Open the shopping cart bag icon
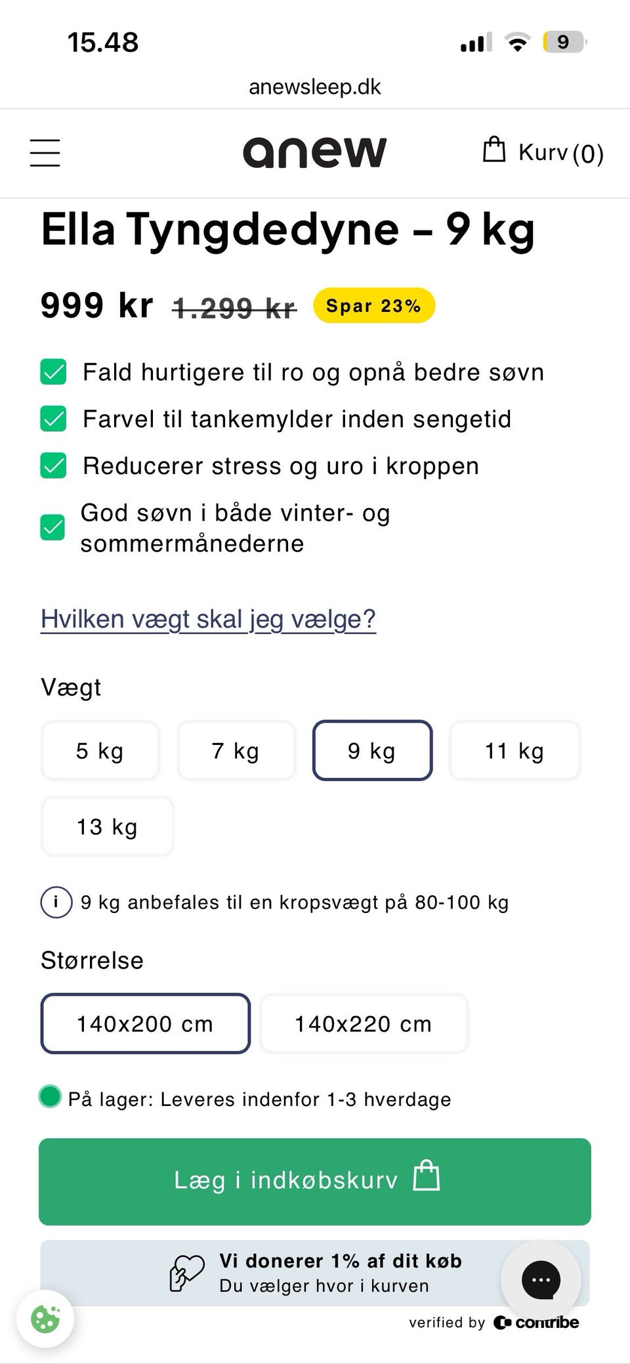The image size is (630, 1364). point(494,150)
